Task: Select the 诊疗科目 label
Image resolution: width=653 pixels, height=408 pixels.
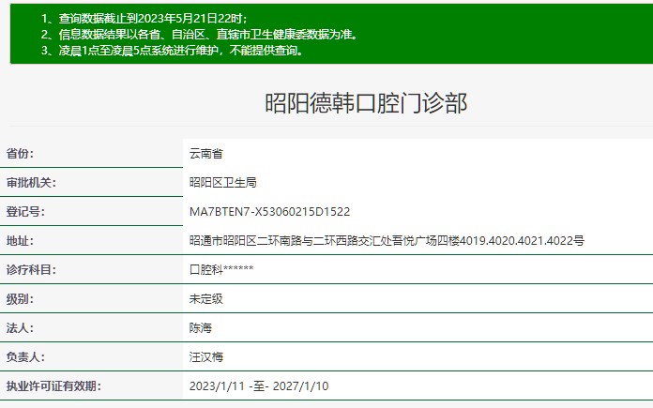Action: point(31,270)
